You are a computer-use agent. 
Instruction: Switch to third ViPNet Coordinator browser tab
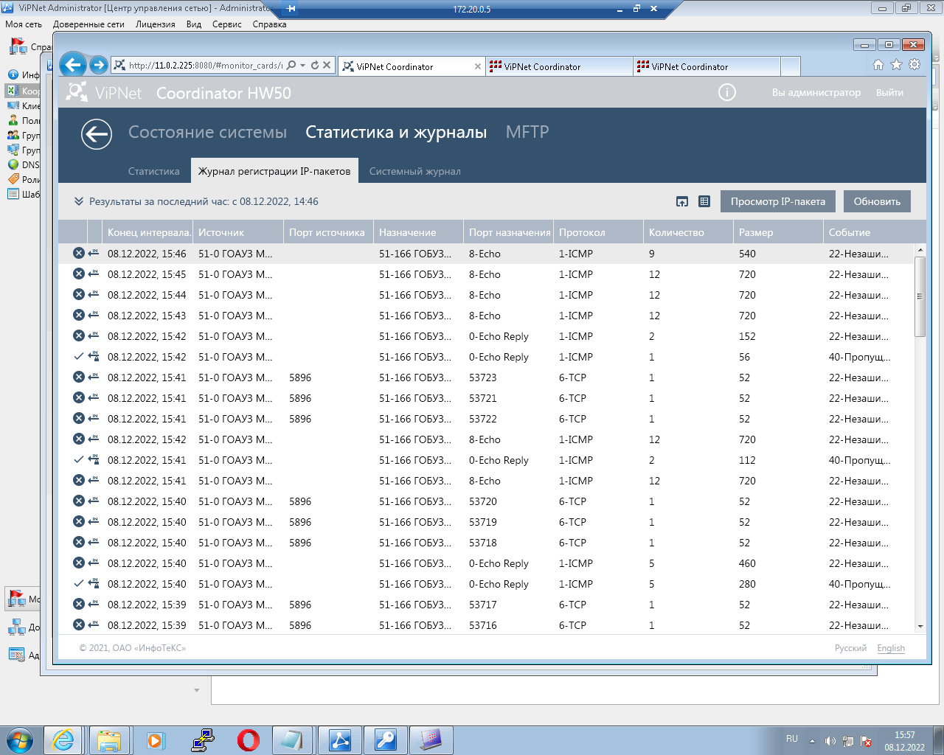pos(707,66)
